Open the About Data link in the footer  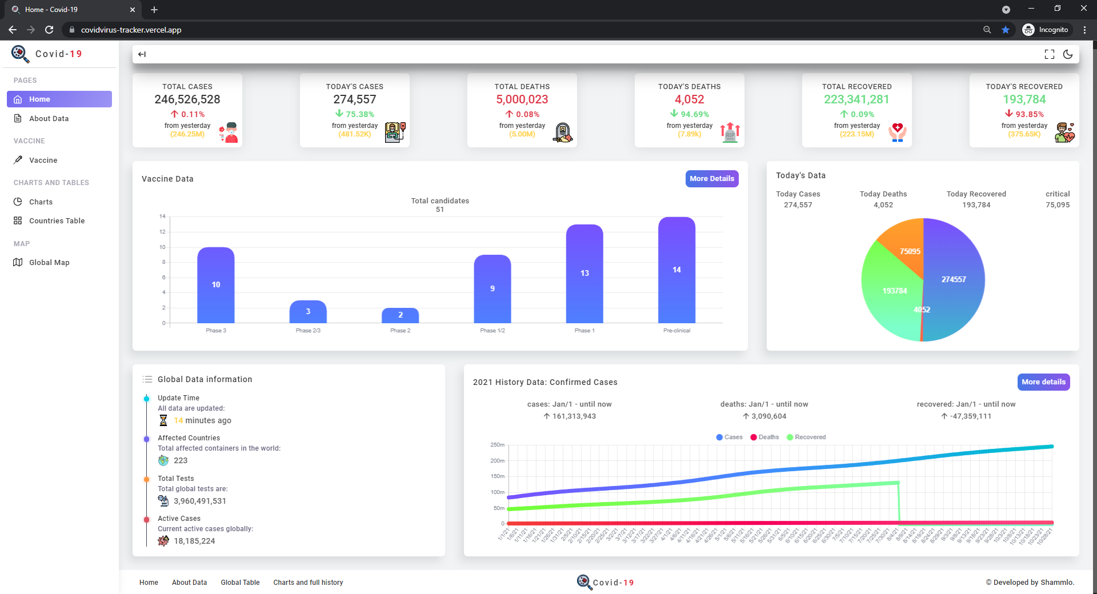(190, 583)
